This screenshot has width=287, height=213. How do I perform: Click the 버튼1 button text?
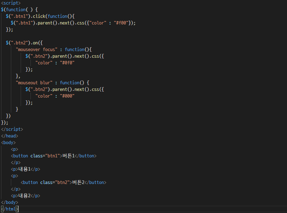(x=69, y=156)
